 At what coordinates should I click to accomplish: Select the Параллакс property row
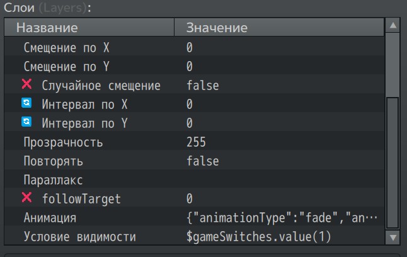[x=194, y=180]
